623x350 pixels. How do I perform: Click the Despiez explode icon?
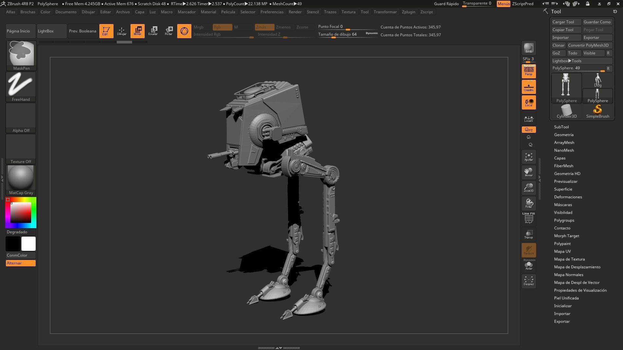pos(529,281)
